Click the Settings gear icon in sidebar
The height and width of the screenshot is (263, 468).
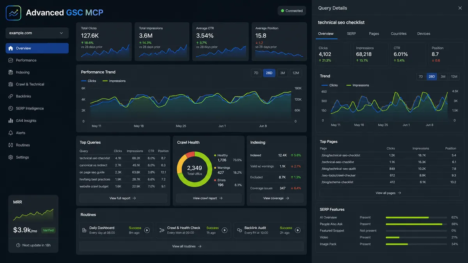pos(11,157)
